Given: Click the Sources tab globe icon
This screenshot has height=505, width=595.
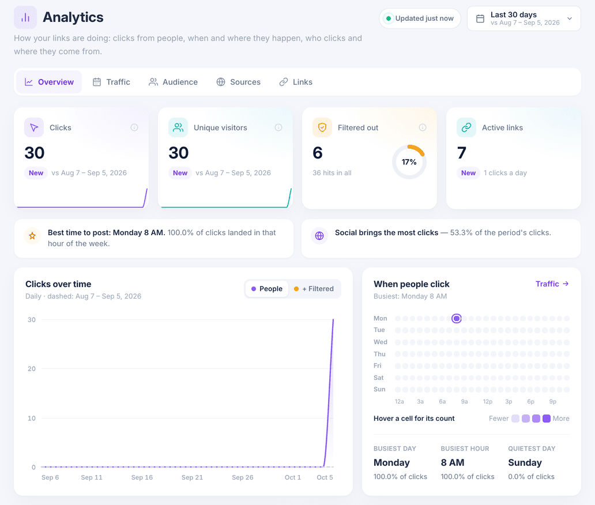Looking at the screenshot, I should point(221,82).
